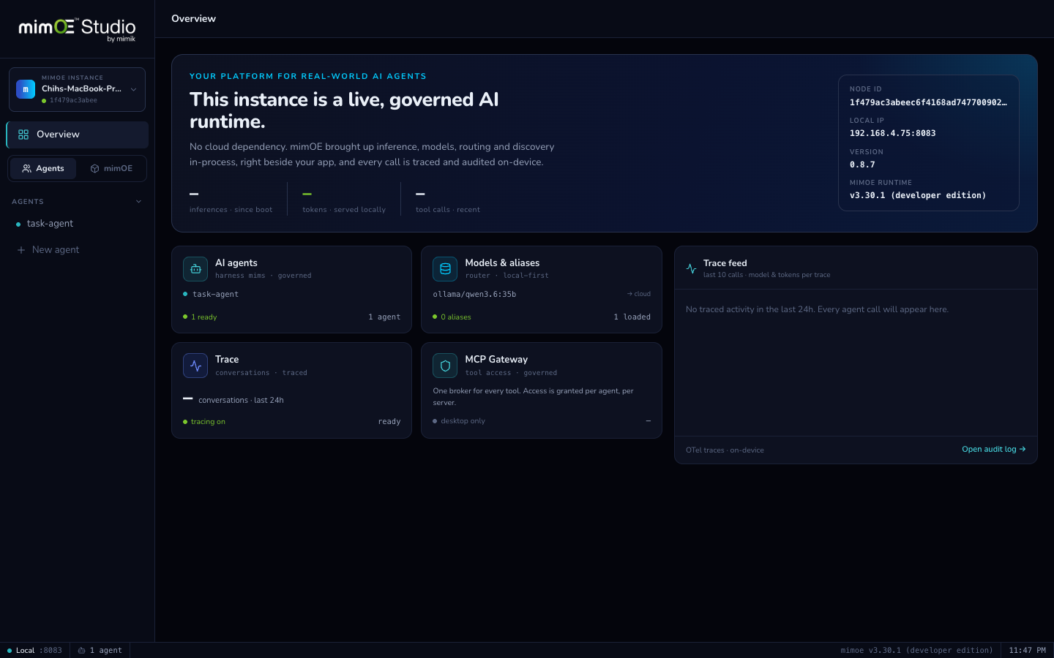
Task: Click the cloud arrow label on model row
Action: [639, 294]
